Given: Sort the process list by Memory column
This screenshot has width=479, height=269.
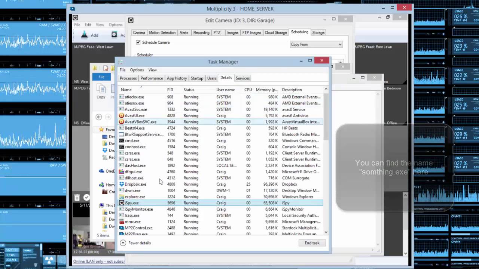Looking at the screenshot, I should tap(267, 90).
